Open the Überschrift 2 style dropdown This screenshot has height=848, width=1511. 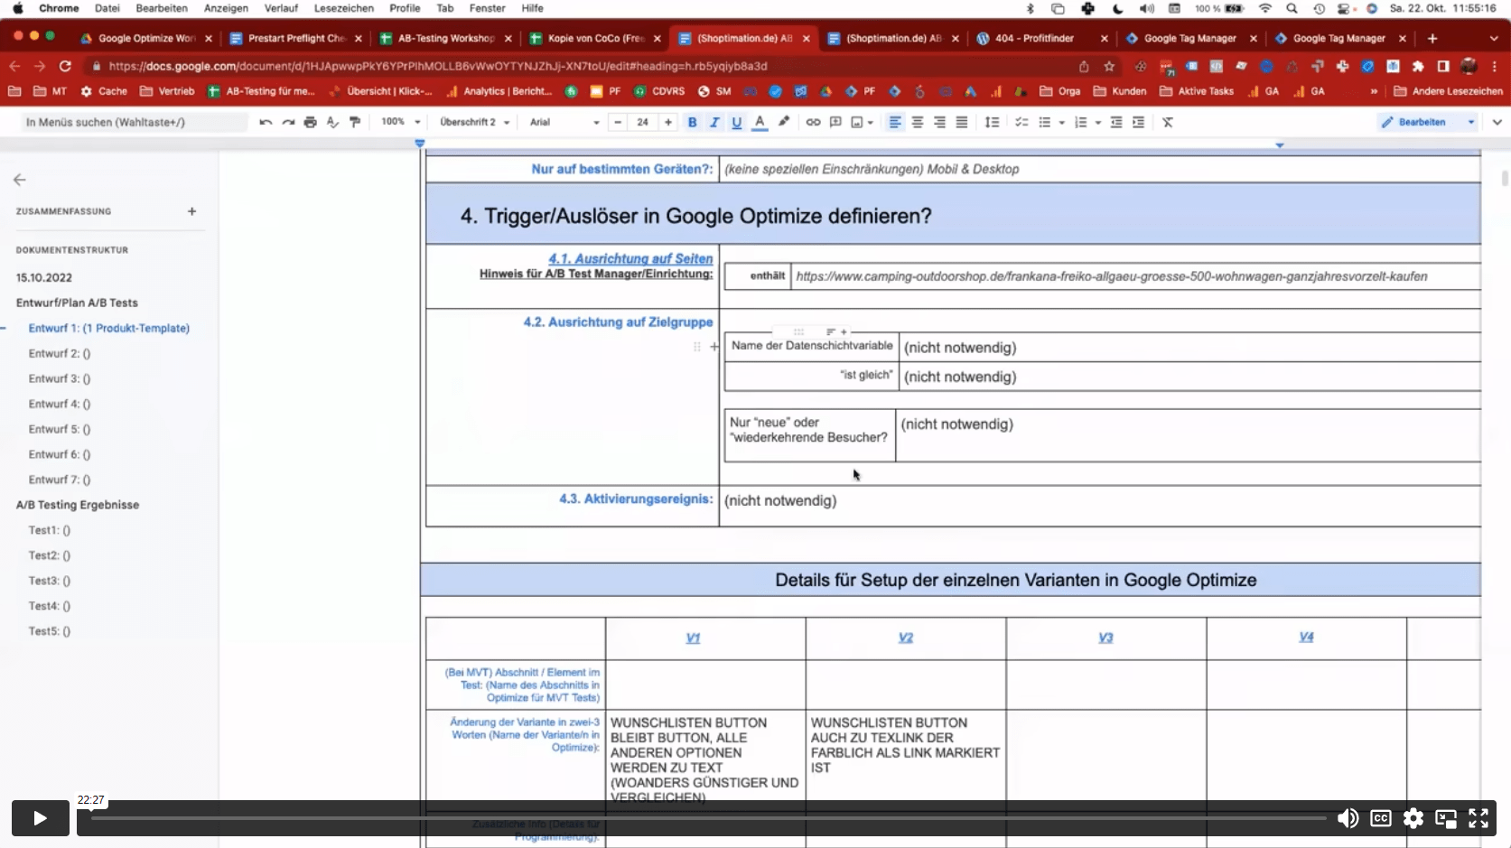tap(474, 122)
